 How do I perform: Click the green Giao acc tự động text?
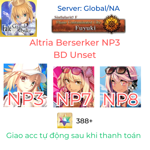[x=73, y=136]
